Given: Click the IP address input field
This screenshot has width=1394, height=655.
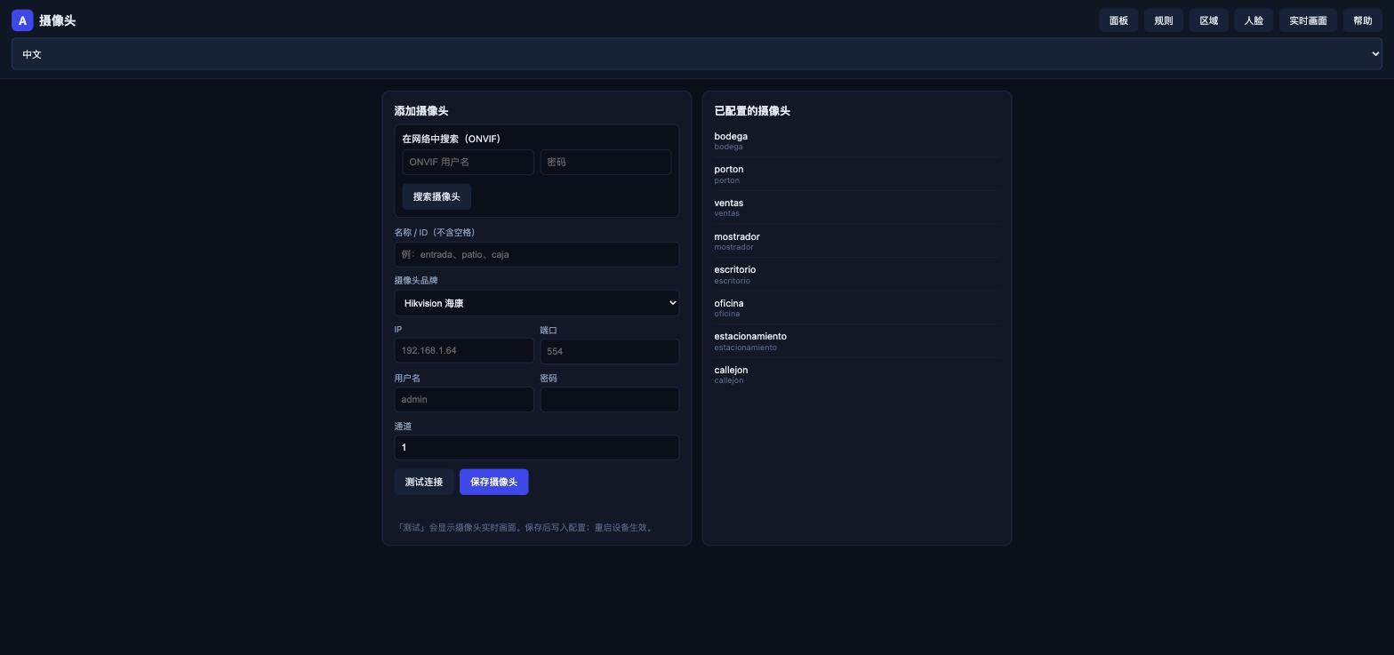Looking at the screenshot, I should 464,350.
